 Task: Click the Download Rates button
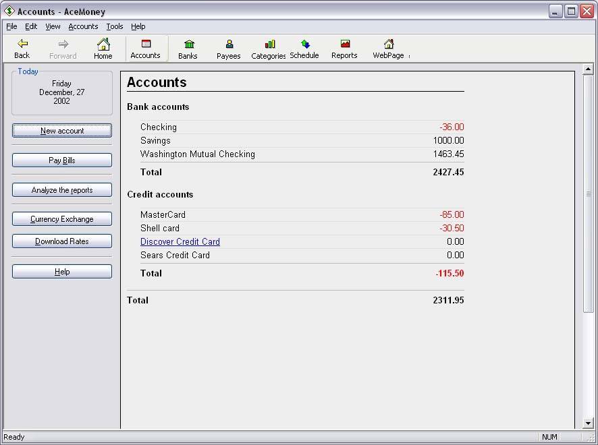[x=61, y=241]
